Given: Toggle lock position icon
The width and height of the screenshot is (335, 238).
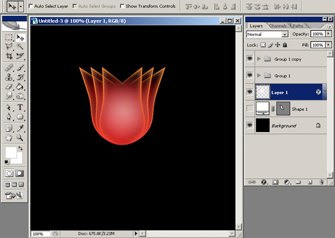Looking at the screenshot, I should 278,45.
